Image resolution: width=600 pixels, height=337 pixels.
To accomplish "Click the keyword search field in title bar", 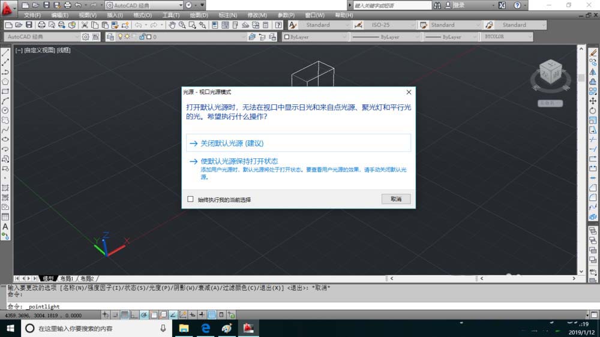I will coord(392,5).
